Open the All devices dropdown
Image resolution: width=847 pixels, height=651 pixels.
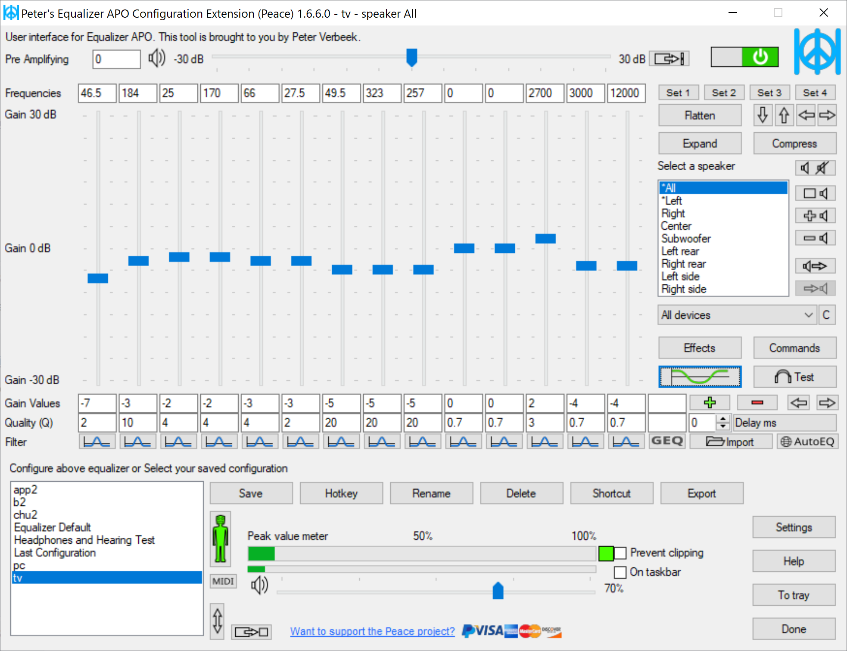click(x=737, y=315)
